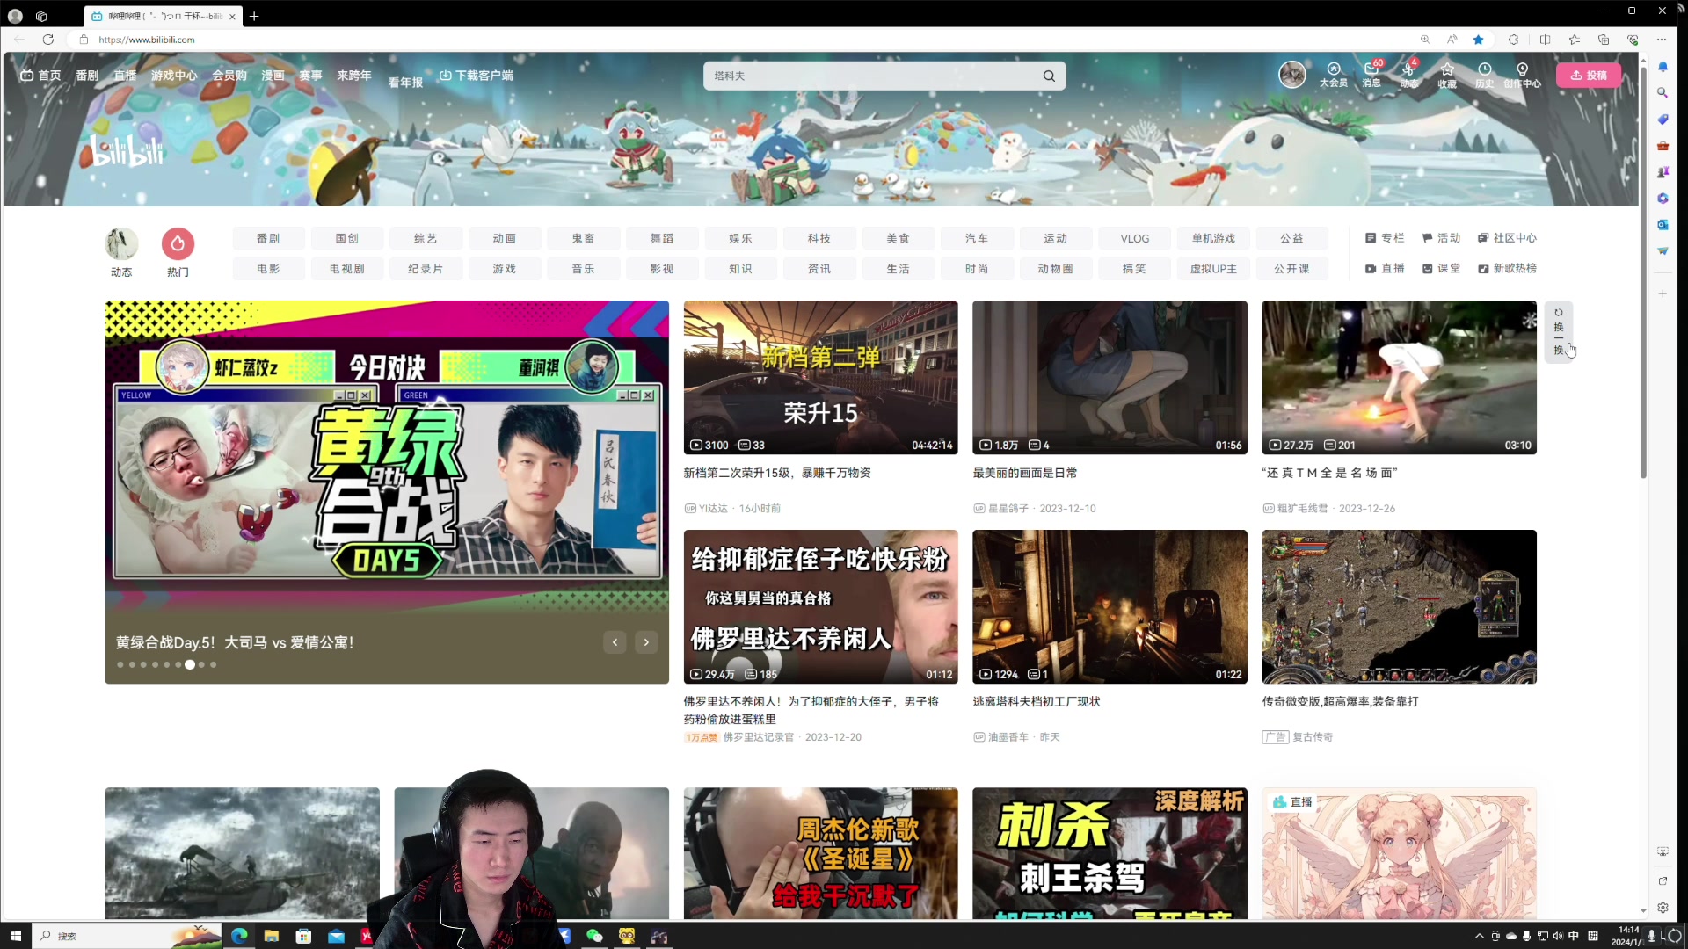Viewport: 1688px width, 949px height.
Task: Open Windows Start menu
Action: point(15,936)
